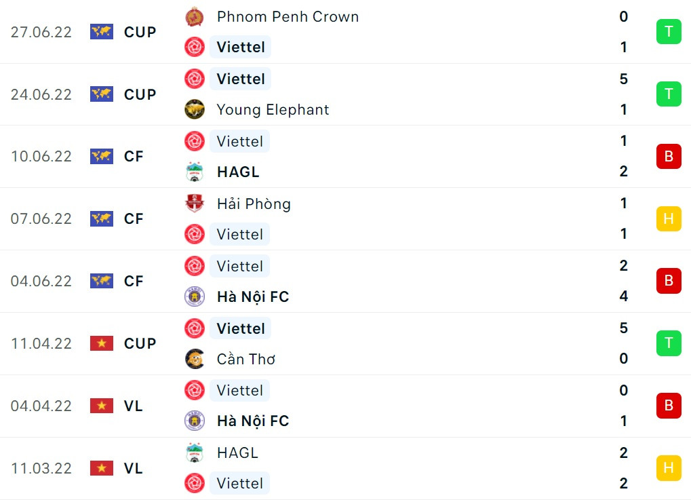Click the Vietnam flag on 11.04.22 row
Screen dimensions: 691x500
click(x=102, y=343)
